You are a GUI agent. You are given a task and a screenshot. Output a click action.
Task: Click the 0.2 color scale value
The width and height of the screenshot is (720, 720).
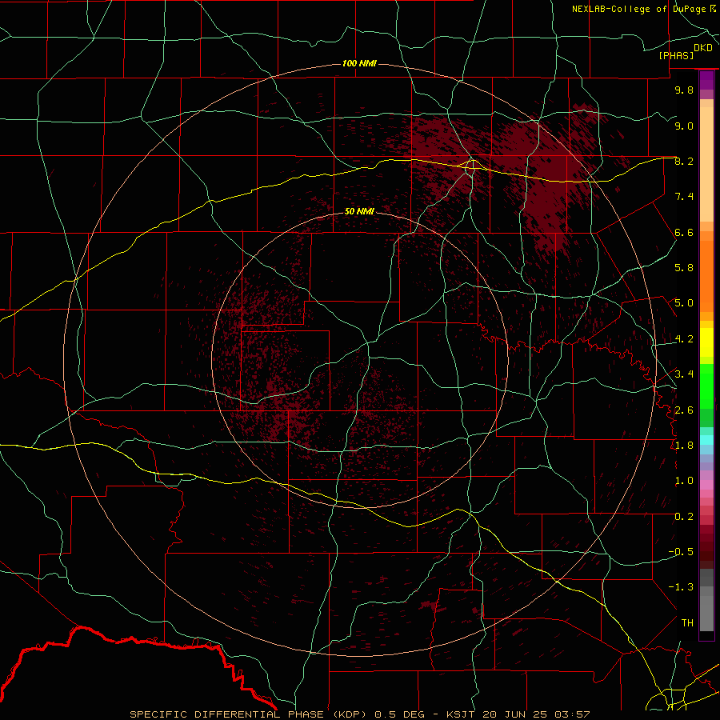(684, 517)
